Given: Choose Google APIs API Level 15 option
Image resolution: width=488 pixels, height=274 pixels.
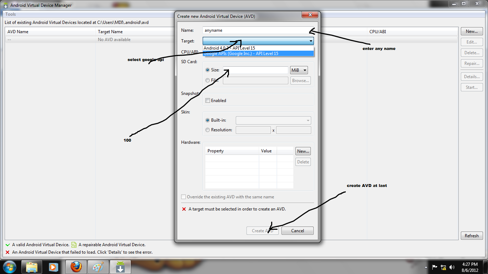Looking at the screenshot, I should (x=258, y=54).
